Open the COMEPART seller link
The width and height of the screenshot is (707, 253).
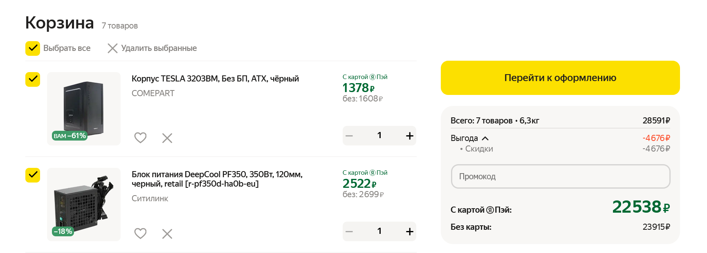pyautogui.click(x=153, y=93)
